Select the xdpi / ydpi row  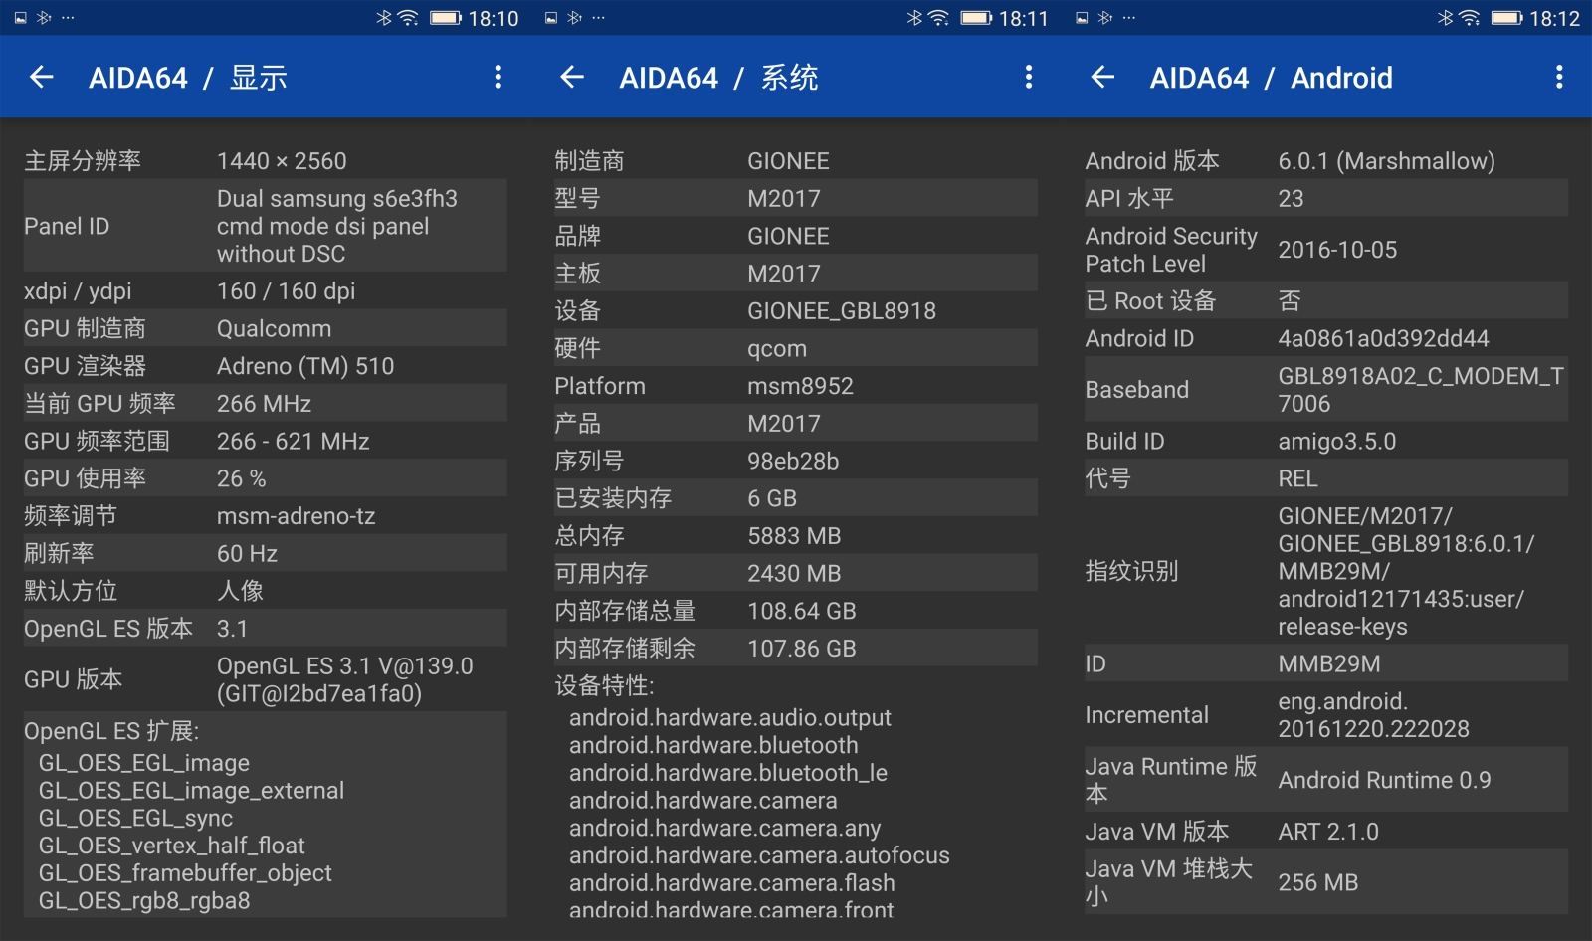[265, 290]
